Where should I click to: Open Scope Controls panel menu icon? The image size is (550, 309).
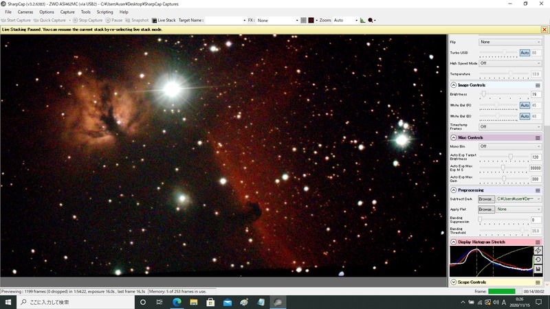pos(538,282)
